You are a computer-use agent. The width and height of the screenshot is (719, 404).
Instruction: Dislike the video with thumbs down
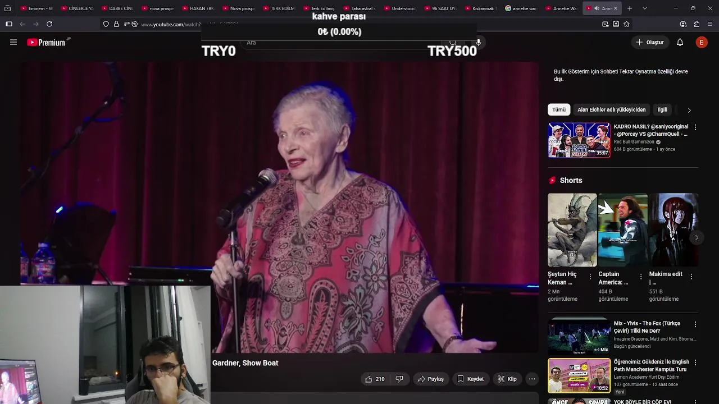click(399, 379)
